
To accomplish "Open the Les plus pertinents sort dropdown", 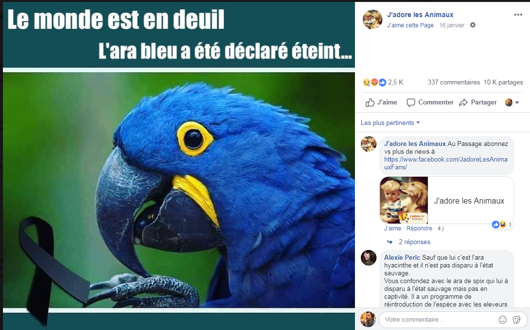I will click(390, 123).
